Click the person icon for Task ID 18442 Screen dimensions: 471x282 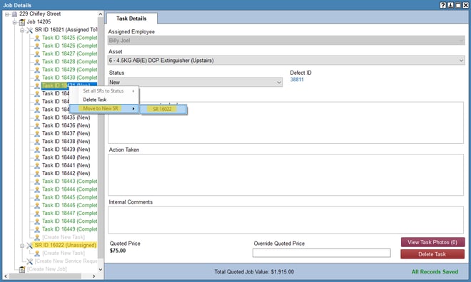37,174
